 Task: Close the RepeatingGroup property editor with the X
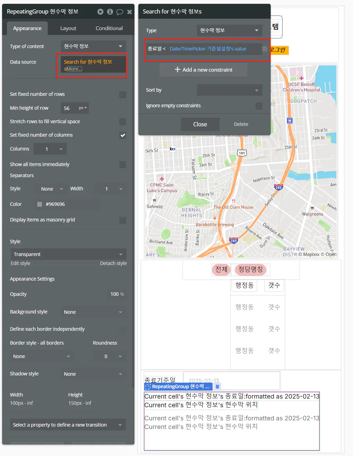click(129, 11)
